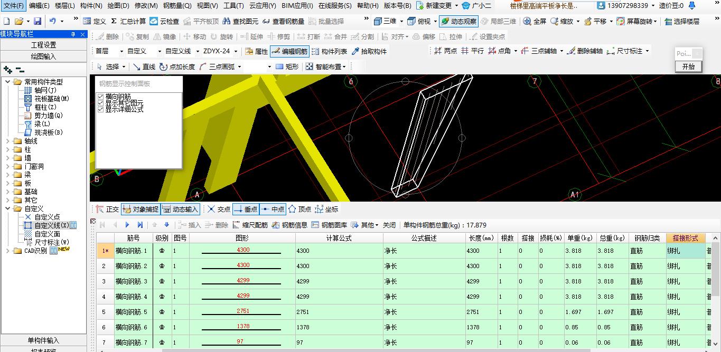Screen dimensions: 721x352
Task: Open the 文件(F) menu
Action: 13,6
